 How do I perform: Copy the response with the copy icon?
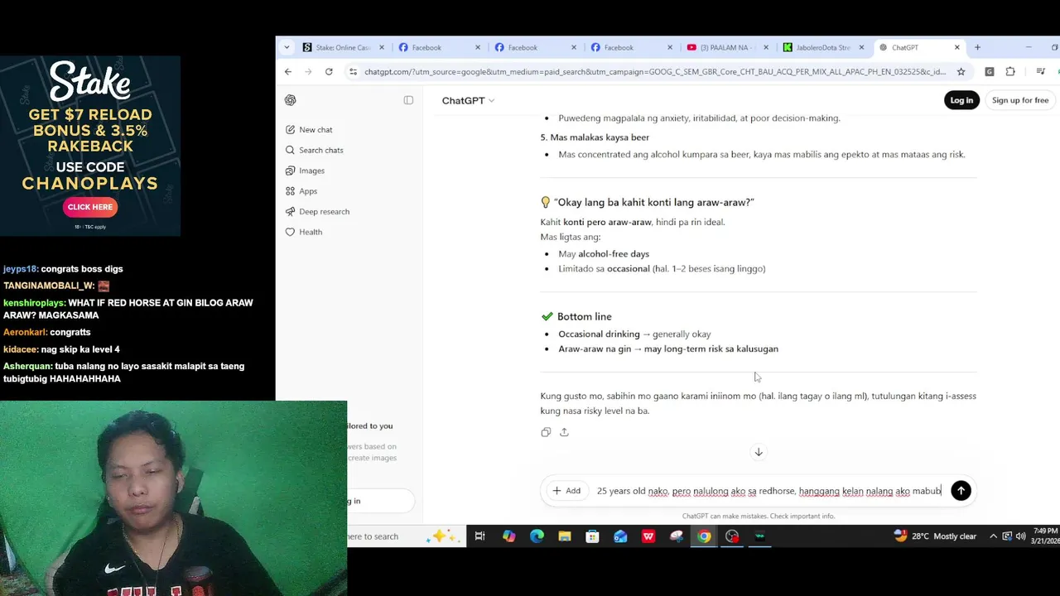[546, 432]
